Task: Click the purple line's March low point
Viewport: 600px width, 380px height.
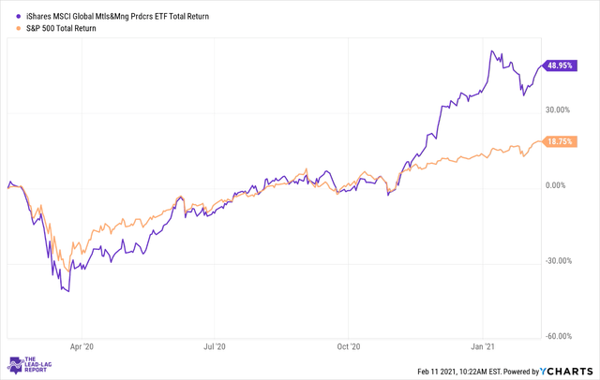Action: click(68, 291)
